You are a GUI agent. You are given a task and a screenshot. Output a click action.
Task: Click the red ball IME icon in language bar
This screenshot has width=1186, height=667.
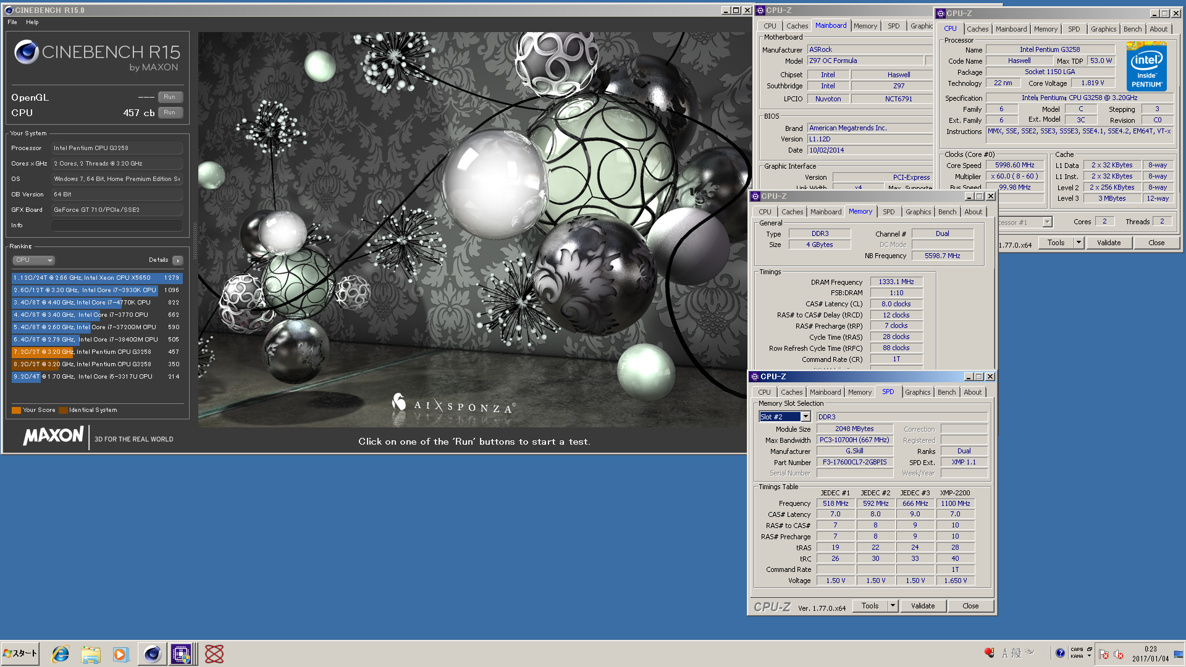click(989, 653)
